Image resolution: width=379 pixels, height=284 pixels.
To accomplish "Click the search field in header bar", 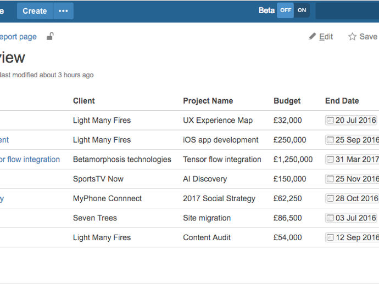I will [x=347, y=11].
